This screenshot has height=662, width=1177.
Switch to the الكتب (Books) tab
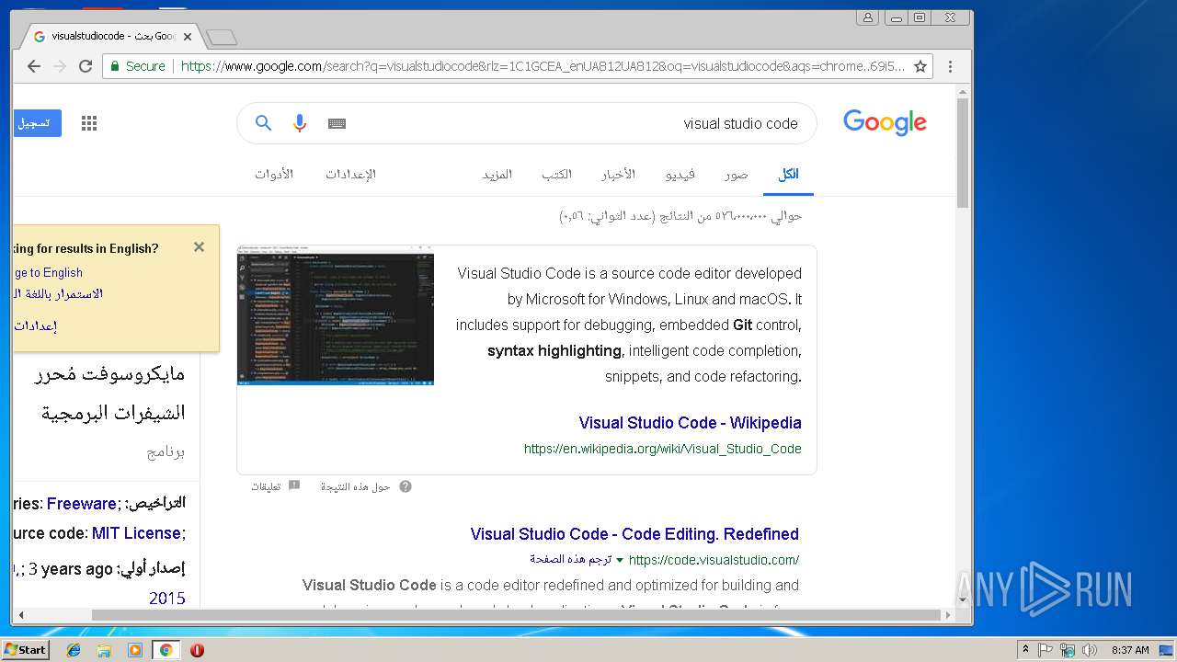(x=556, y=174)
